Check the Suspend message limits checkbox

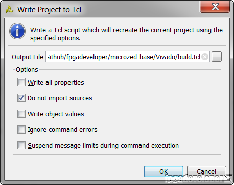[x=21, y=145]
